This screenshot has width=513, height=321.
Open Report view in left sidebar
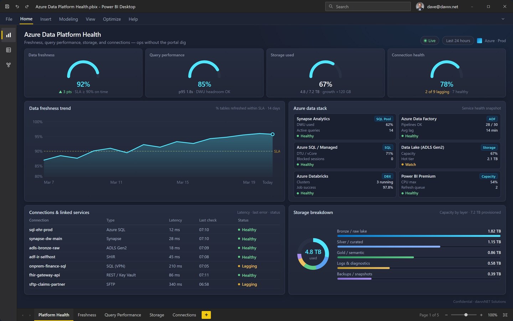[x=9, y=35]
